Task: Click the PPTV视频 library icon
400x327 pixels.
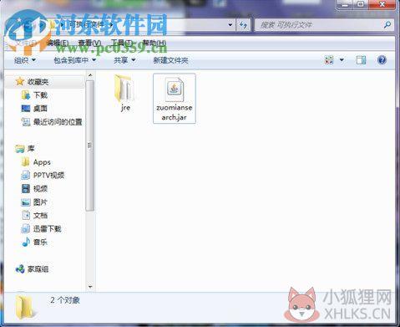Action: [x=26, y=176]
